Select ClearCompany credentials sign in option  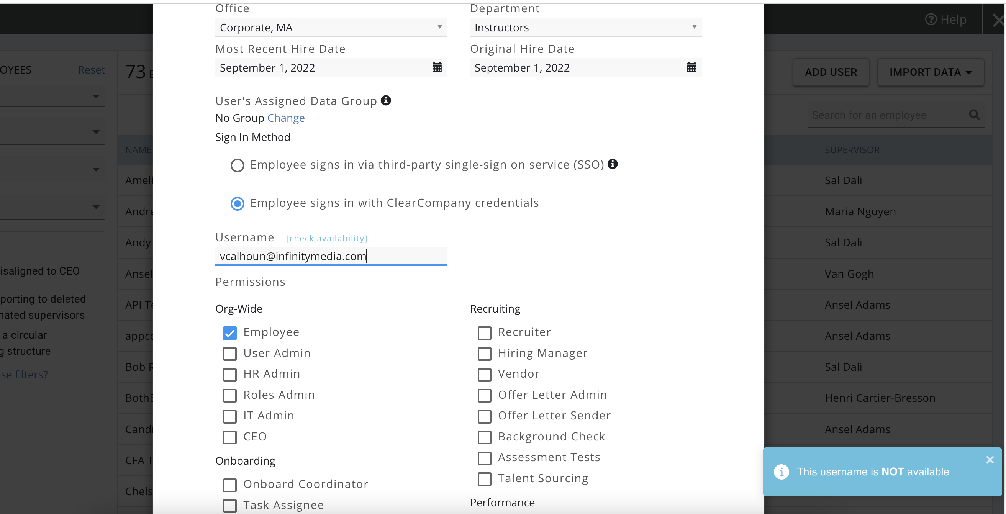[237, 203]
